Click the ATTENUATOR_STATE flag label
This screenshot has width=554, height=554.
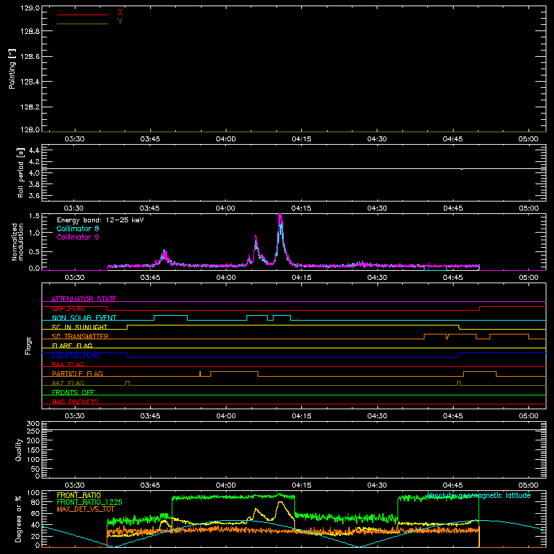click(x=84, y=299)
